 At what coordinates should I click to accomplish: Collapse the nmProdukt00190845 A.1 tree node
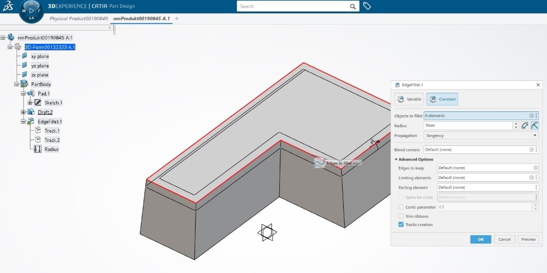coord(3,37)
